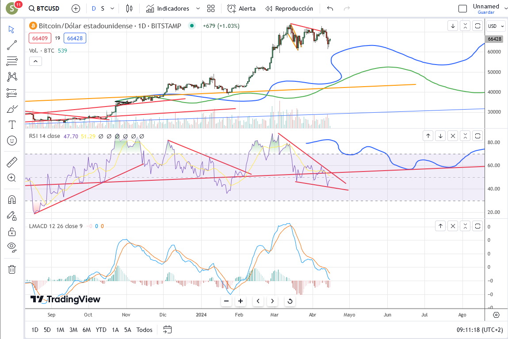Select the Todos date range tab
This screenshot has width=508, height=339.
point(145,330)
